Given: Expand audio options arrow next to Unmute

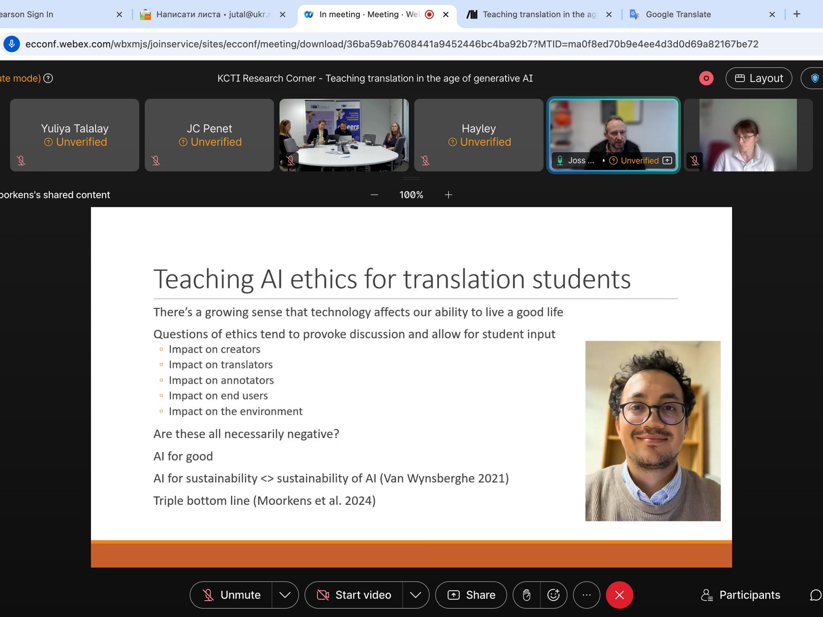Looking at the screenshot, I should (x=285, y=595).
